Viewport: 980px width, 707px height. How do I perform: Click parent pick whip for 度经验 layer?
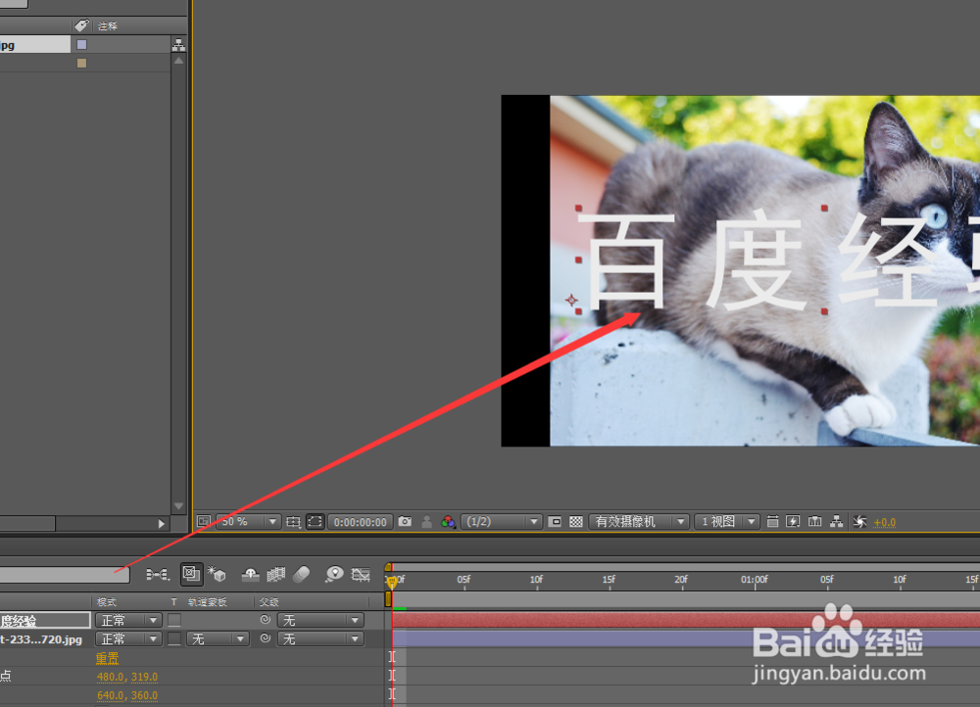pos(265,620)
